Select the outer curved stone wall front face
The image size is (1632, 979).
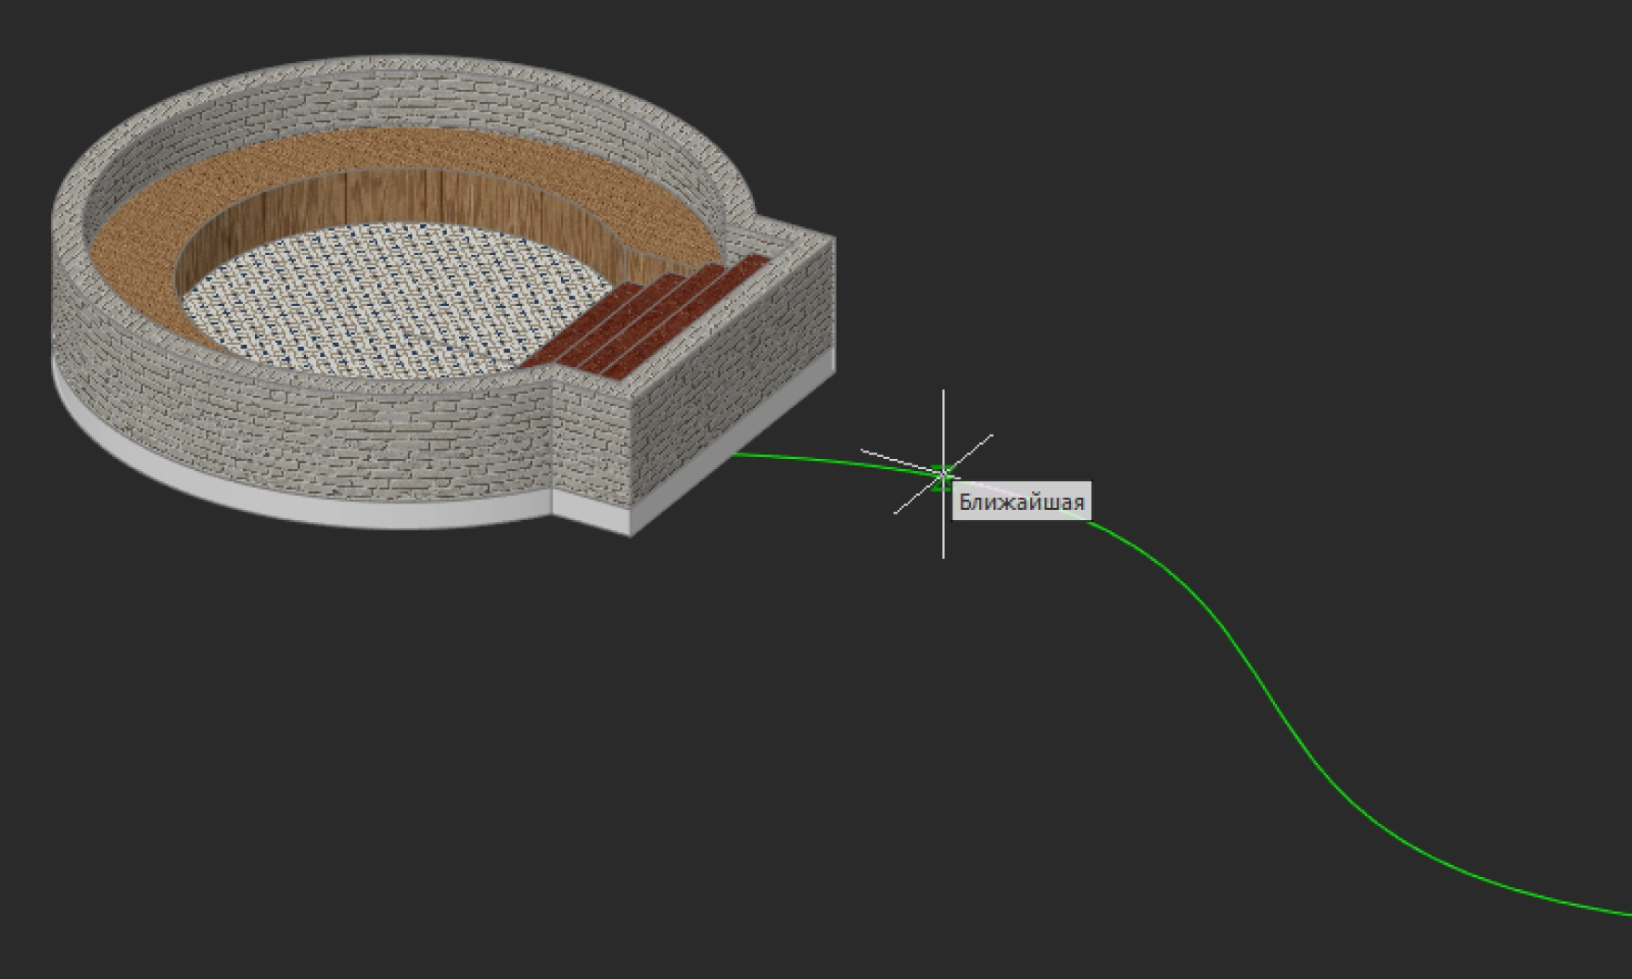(278, 426)
